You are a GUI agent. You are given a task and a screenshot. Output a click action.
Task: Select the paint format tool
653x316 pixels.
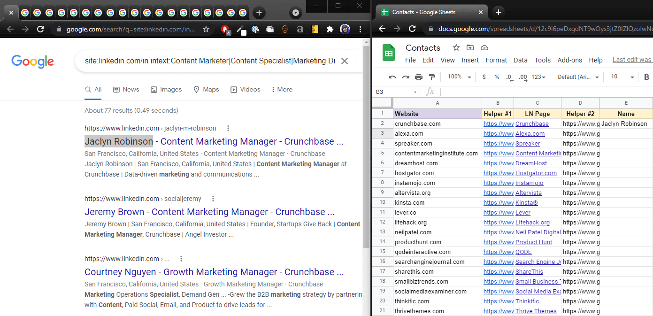tap(432, 77)
